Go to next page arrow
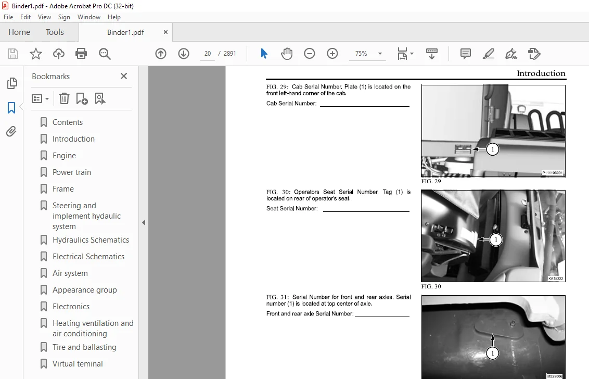Viewport: 589px width, 379px height. (184, 54)
